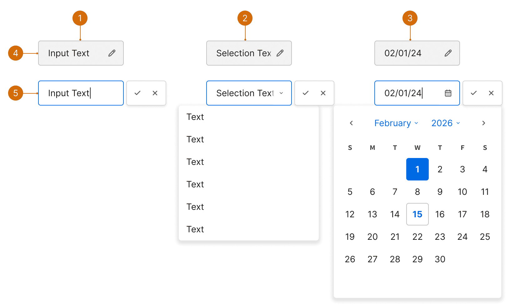Viewport: 510px width, 306px height.
Task: Click the pencil edit icon beside Input Text
Action: point(112,53)
